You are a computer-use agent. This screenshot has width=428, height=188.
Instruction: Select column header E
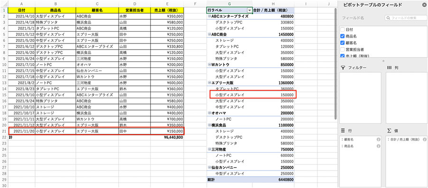[x=167, y=3]
